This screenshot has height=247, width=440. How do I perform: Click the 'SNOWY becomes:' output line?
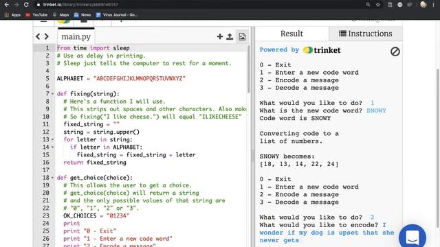287,156
